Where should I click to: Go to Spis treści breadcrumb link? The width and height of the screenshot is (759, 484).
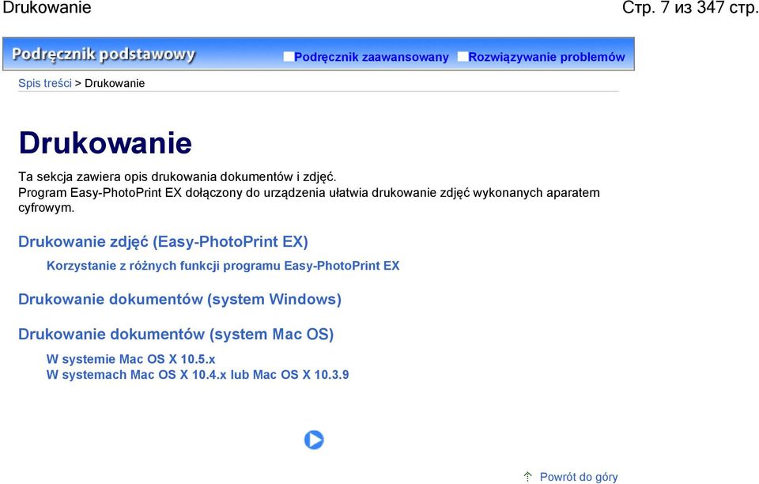coord(45,83)
